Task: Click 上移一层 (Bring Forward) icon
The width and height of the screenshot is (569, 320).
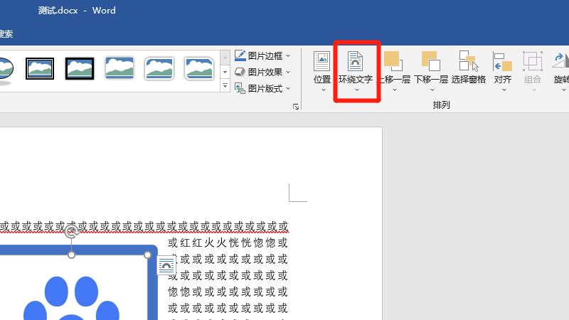Action: click(x=393, y=62)
